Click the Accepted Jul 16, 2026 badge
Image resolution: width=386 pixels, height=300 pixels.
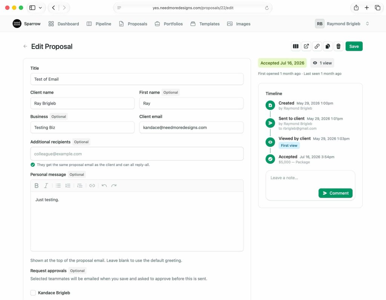(282, 63)
